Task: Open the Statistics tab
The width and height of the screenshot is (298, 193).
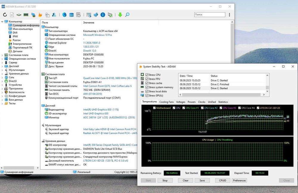Action: click(x=223, y=102)
